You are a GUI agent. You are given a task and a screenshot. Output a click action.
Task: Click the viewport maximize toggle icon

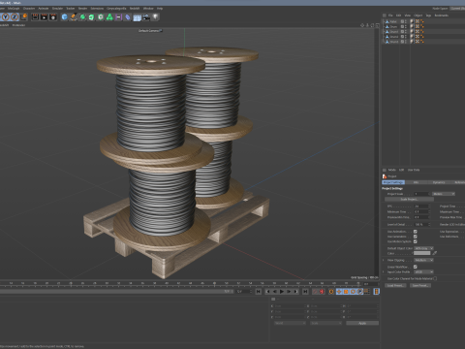point(377,25)
